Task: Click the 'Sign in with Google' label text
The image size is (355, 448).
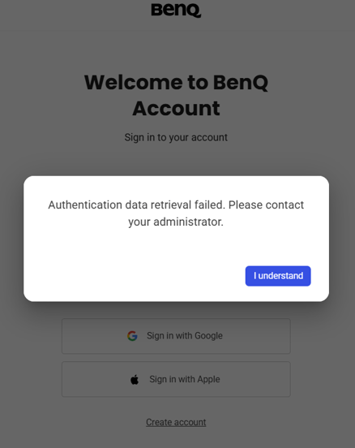Action: click(x=185, y=336)
